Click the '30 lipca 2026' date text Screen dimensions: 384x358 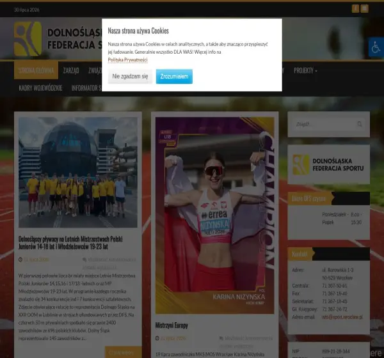27,10
